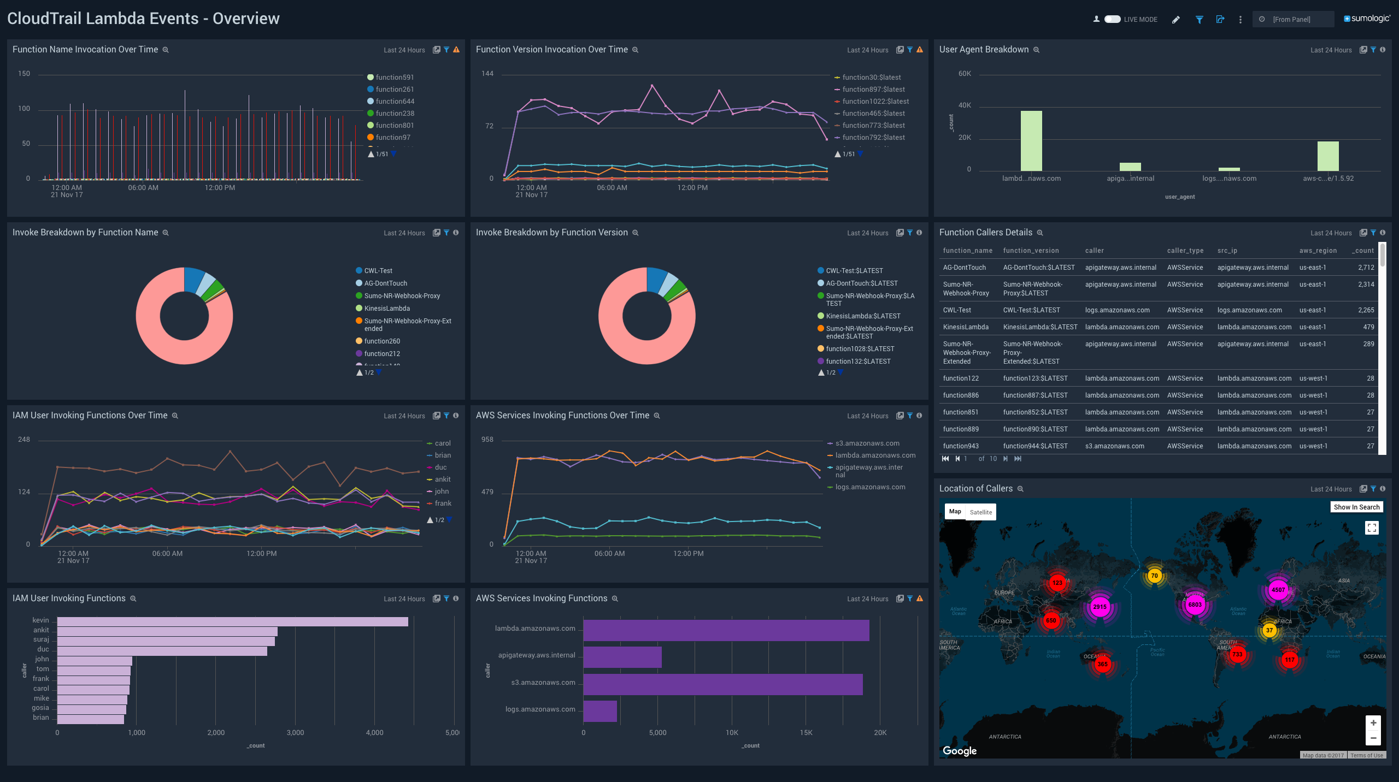
Task: Click the share dashboard icon in header
Action: tap(1220, 19)
